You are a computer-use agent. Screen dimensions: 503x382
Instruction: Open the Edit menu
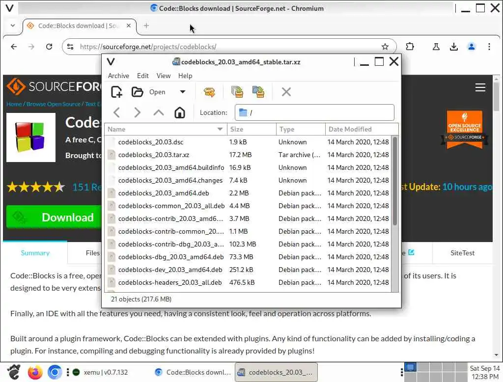tap(143, 76)
